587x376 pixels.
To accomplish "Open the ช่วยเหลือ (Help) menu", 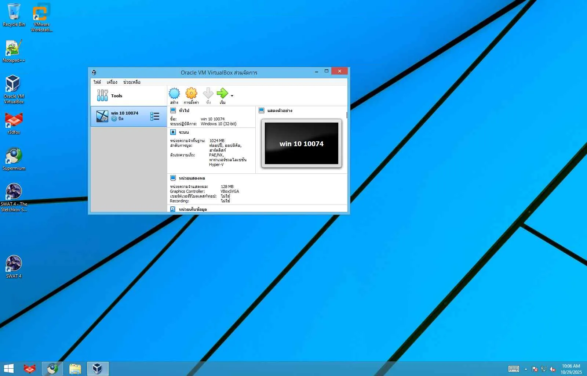I will point(132,82).
